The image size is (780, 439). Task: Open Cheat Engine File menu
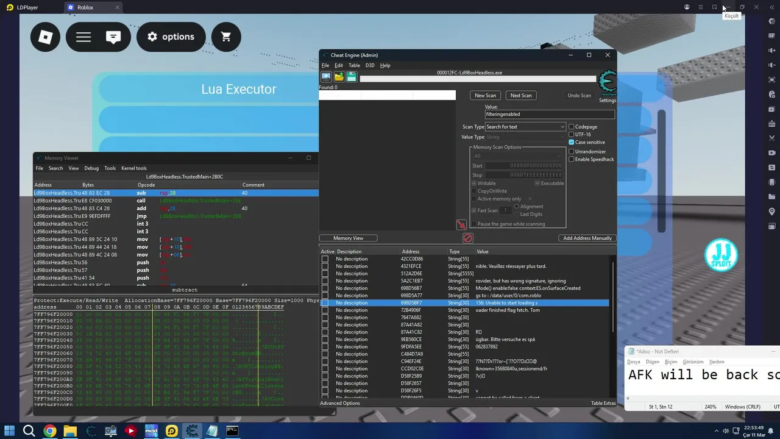(x=325, y=65)
